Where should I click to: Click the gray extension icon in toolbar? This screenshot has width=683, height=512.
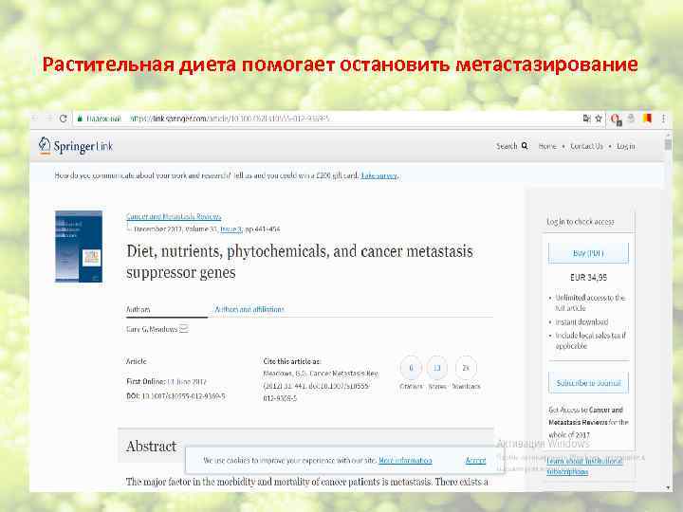tap(631, 119)
